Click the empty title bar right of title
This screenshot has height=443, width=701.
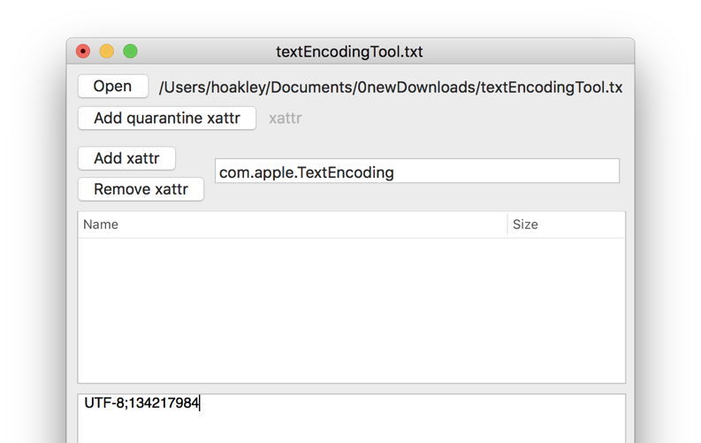pyautogui.click(x=530, y=51)
